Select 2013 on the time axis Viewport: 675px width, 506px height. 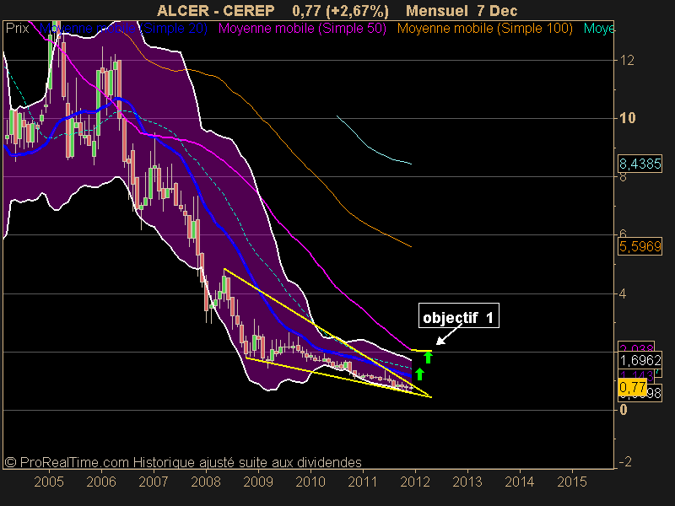pos(467,482)
